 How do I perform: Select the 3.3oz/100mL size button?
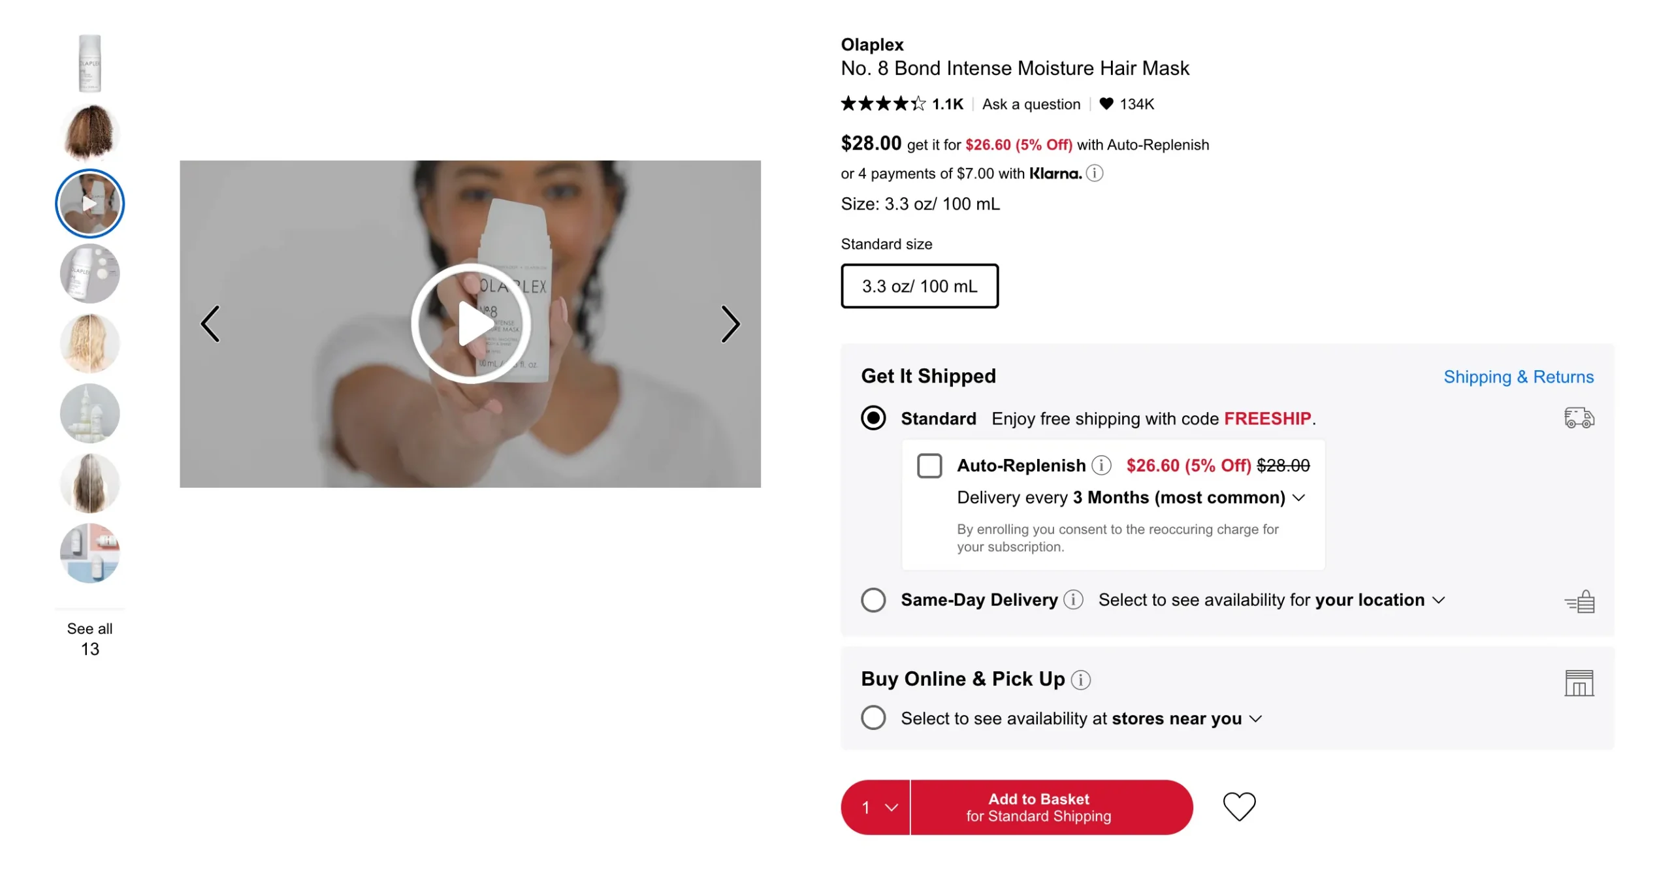coord(919,285)
